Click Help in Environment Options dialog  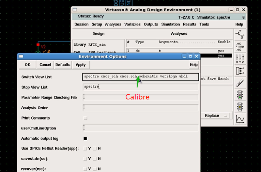point(194,65)
